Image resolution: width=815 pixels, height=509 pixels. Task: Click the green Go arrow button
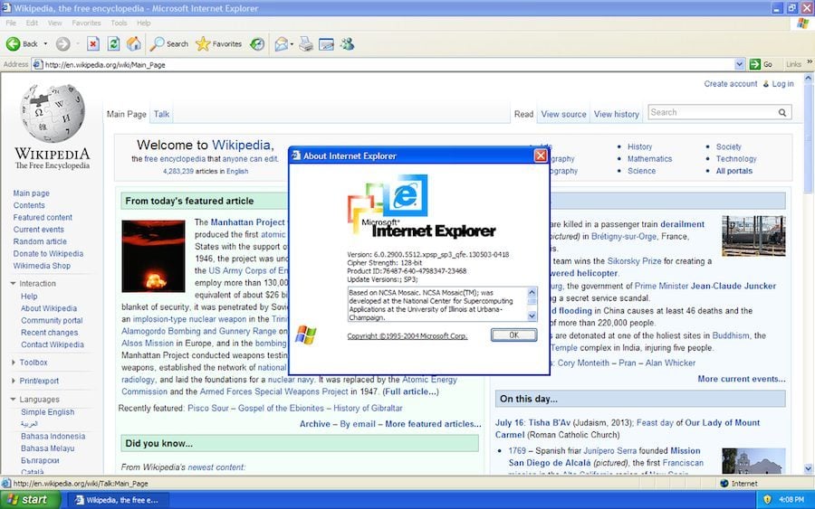point(755,64)
